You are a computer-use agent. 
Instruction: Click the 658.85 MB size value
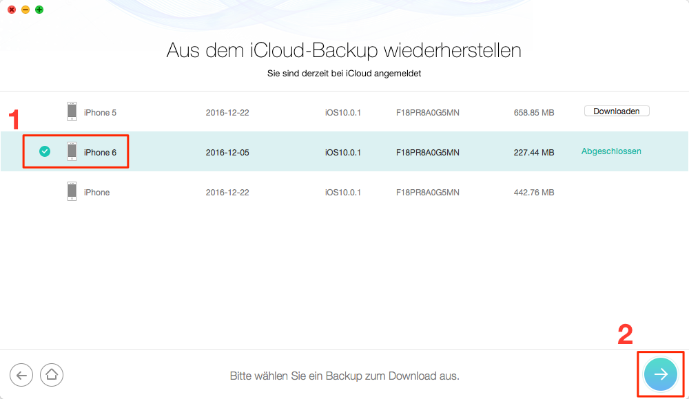534,113
